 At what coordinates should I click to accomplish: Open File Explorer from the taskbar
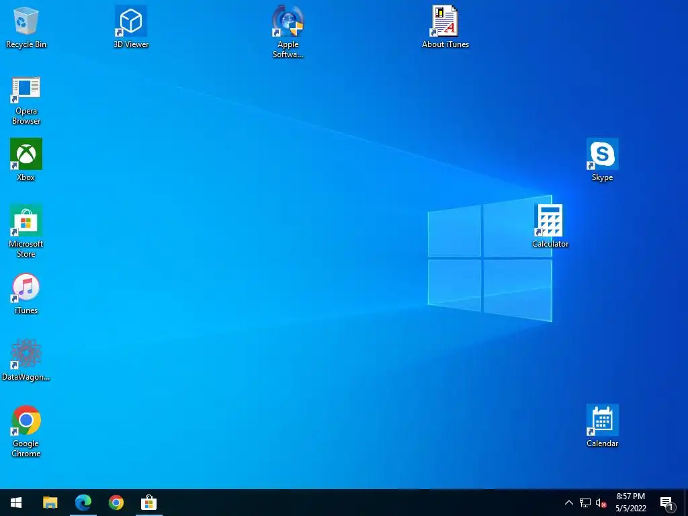(50, 503)
